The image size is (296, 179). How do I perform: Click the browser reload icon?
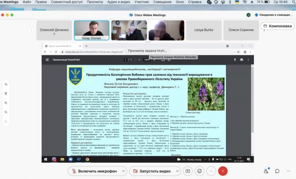[x=56, y=52]
